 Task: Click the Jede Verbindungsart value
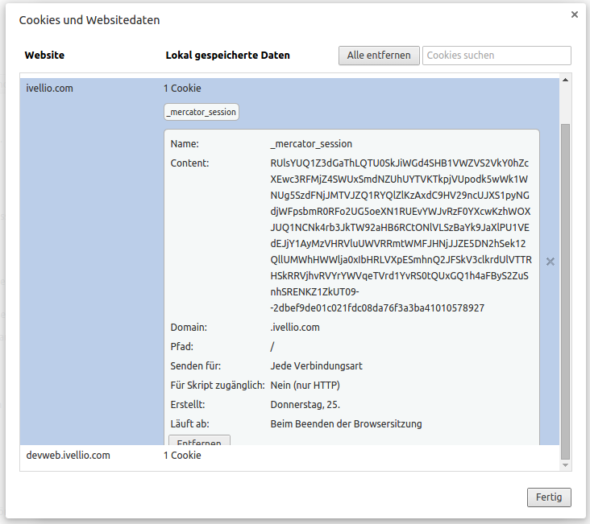click(316, 366)
